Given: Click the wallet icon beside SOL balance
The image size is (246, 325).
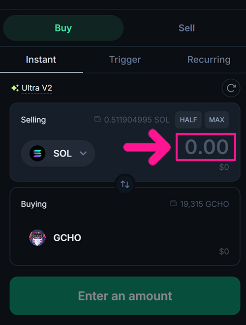Looking at the screenshot, I should click(x=97, y=119).
